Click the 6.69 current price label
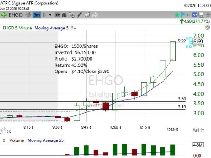211x158 pixels. tap(198, 42)
